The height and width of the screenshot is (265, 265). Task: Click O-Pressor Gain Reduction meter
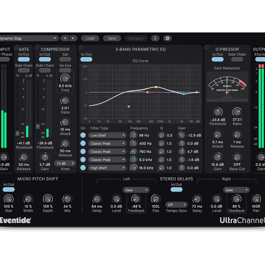tap(227, 87)
